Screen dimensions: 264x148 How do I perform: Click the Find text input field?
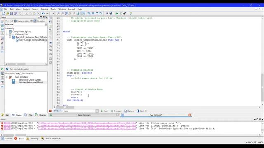click(x=79, y=111)
